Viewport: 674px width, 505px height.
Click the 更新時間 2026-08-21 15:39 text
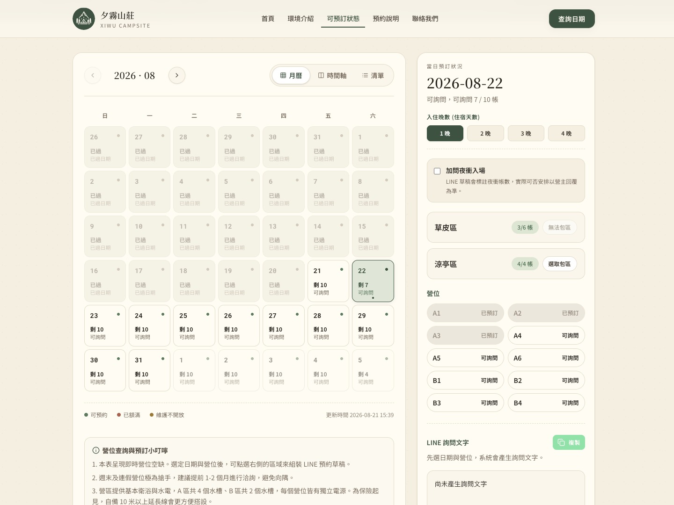click(360, 415)
